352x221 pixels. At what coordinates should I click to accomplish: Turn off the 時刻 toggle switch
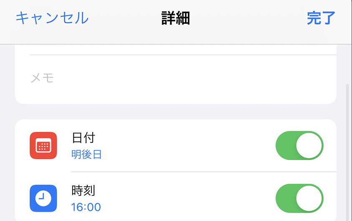click(x=299, y=198)
